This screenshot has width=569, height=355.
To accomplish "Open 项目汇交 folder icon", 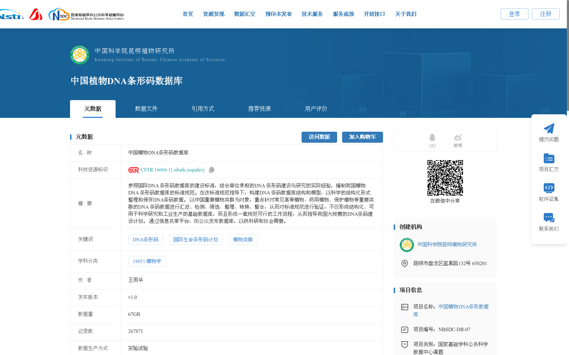I will (549, 158).
